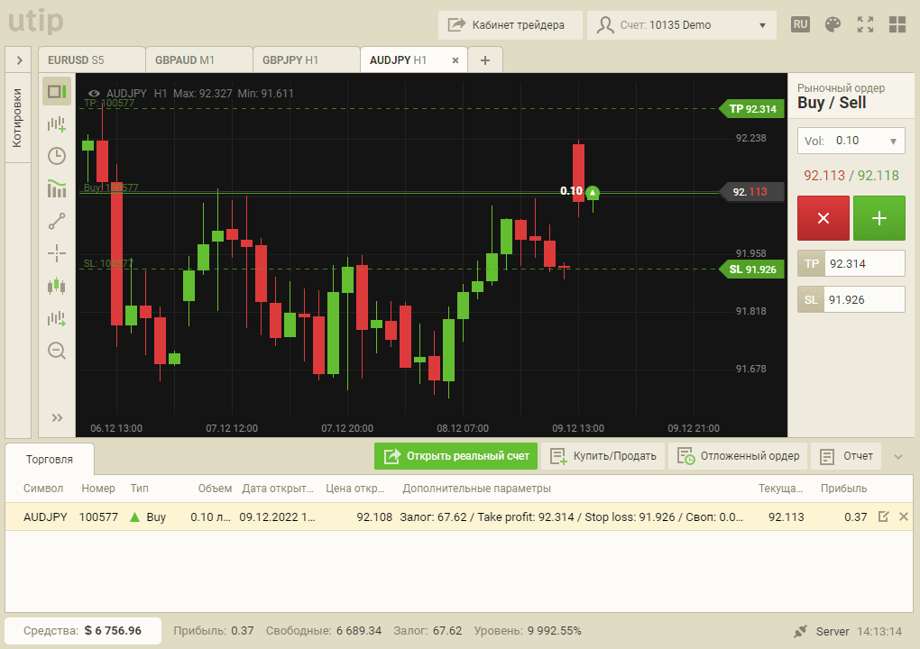920x649 pixels.
Task: Toggle the TP label in order panel
Action: click(811, 264)
